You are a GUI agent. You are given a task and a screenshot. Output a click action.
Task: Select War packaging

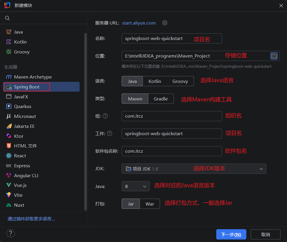pyautogui.click(x=150, y=204)
